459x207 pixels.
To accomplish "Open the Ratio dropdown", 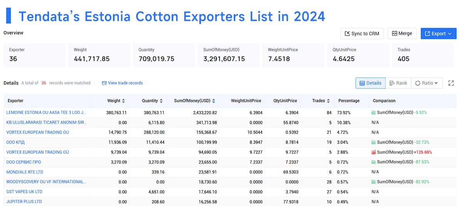I will point(427,83).
